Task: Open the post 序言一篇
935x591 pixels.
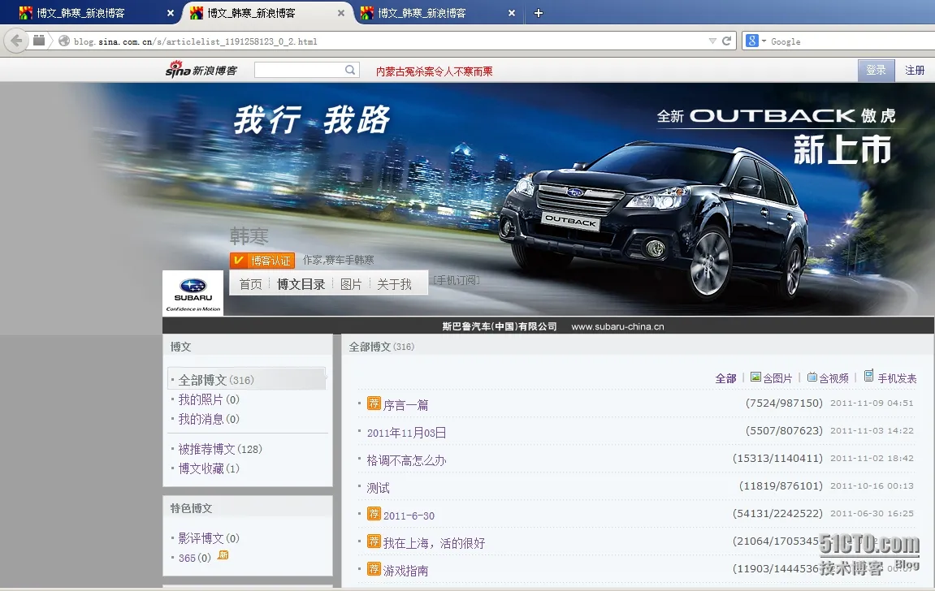Action: pos(405,405)
